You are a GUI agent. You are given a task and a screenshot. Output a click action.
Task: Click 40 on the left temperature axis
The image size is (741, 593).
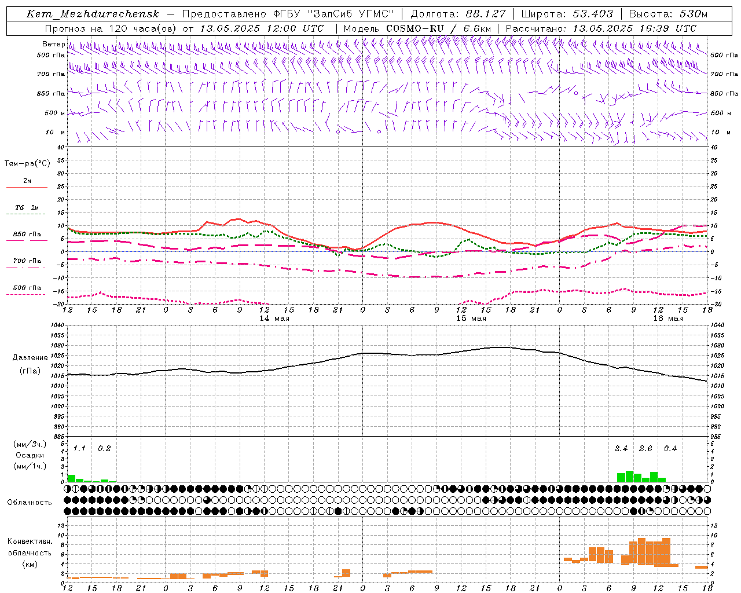click(61, 147)
